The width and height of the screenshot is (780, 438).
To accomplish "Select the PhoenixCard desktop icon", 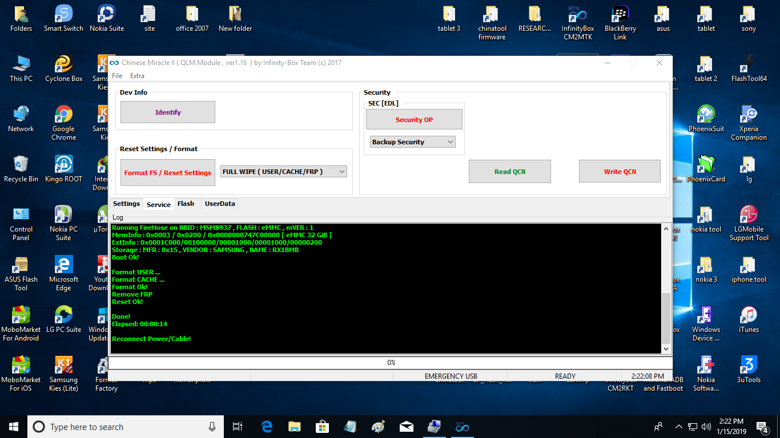I will pyautogui.click(x=706, y=170).
